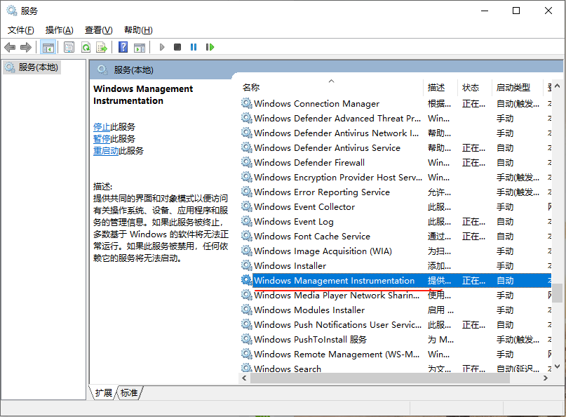Open the Properties toolbar icon
This screenshot has width=566, height=417.
pos(69,47)
